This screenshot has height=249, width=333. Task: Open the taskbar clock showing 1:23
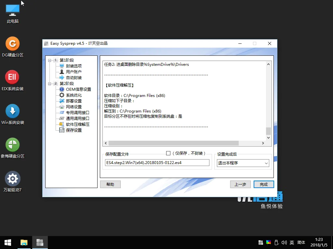(x=319, y=243)
